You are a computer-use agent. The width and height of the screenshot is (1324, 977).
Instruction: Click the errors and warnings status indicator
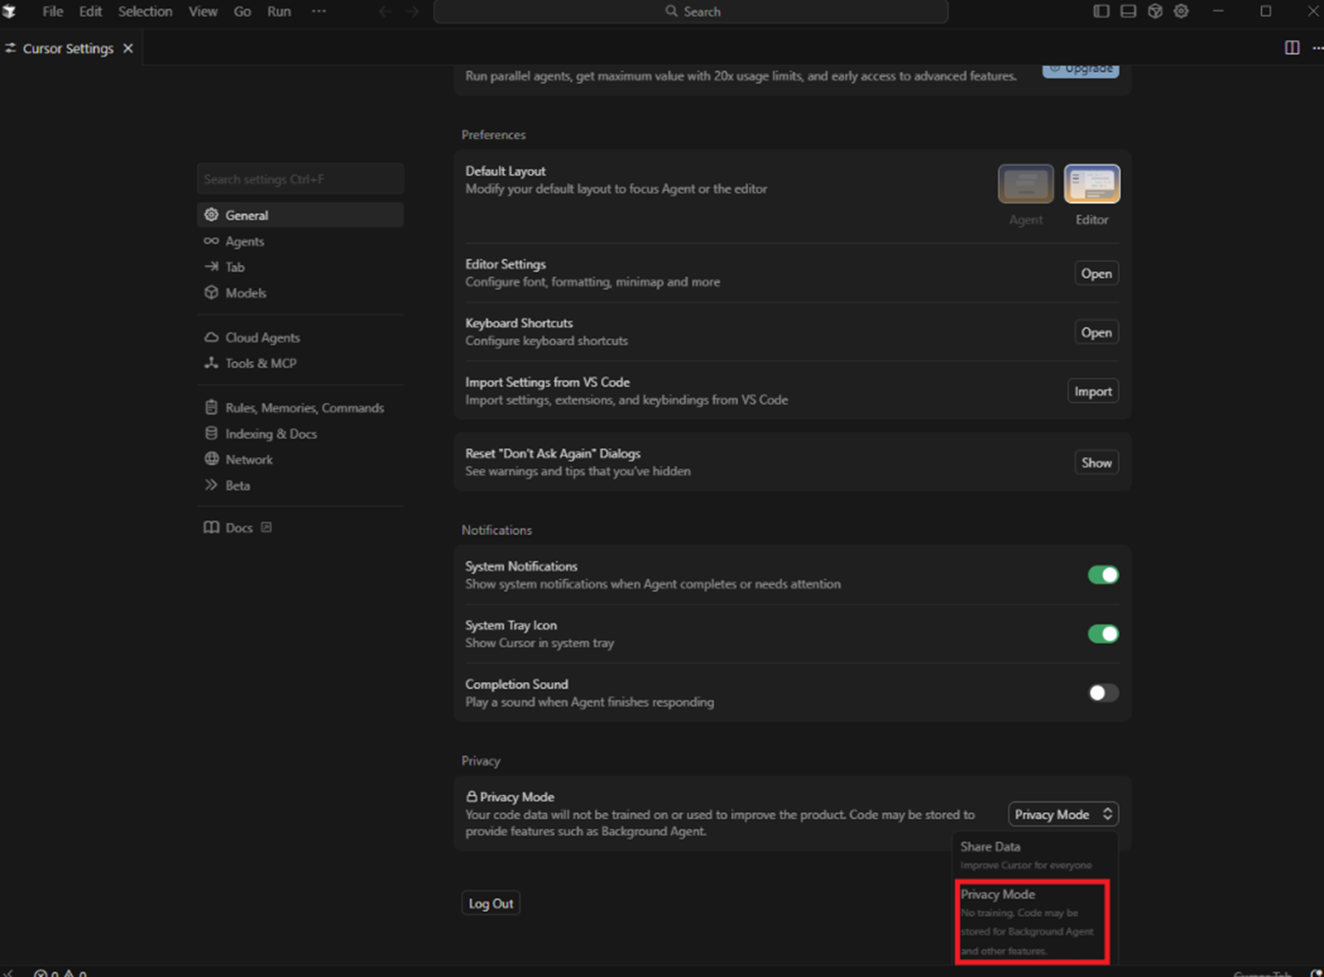(x=61, y=973)
